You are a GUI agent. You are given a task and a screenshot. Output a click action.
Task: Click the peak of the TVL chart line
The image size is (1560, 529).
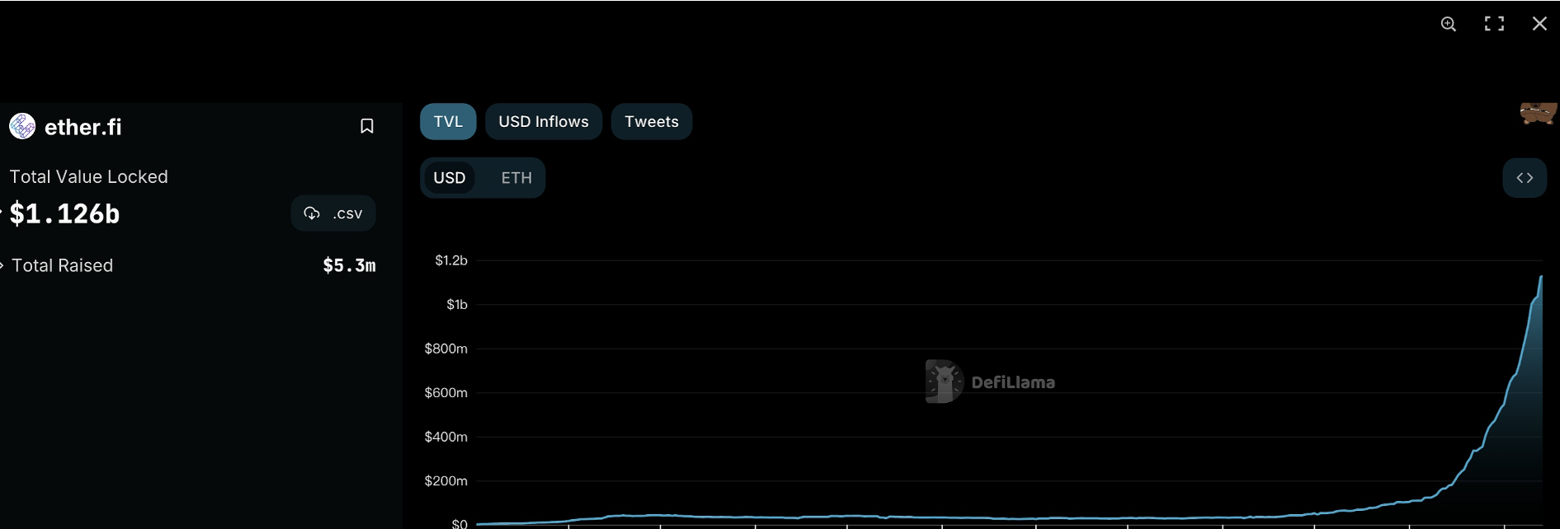coord(1540,278)
